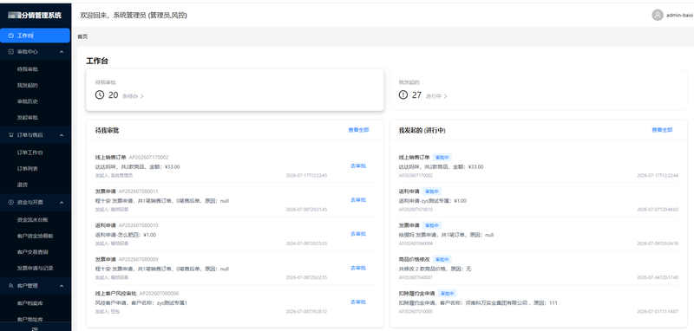Click 审批中 tag on 商品价格修改

[x=442, y=259]
